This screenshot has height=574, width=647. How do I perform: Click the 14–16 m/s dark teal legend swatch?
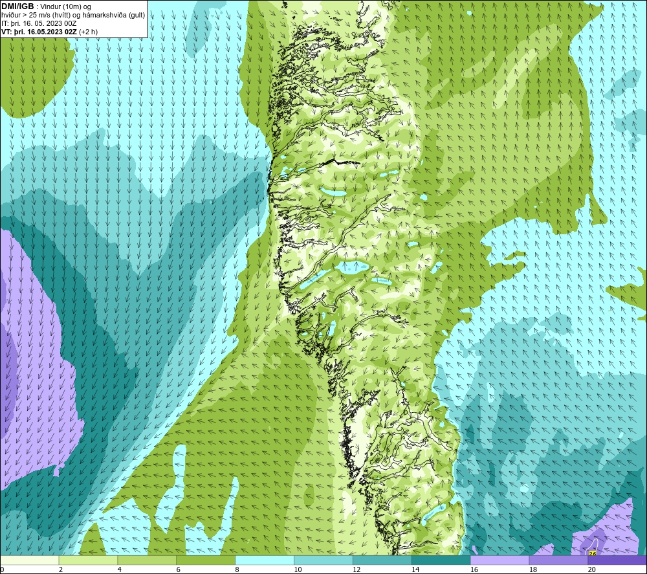pos(441,560)
